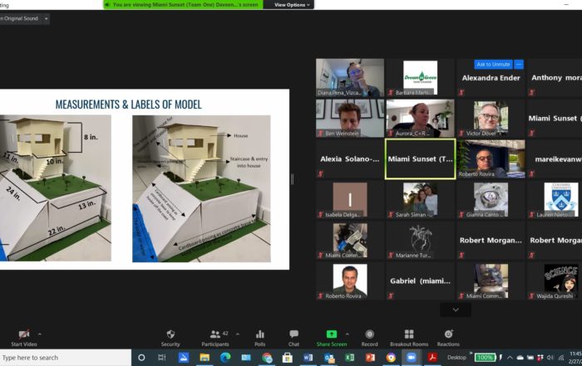The image size is (582, 366).
Task: Click the shared slide with model measurements
Action: pos(145,179)
